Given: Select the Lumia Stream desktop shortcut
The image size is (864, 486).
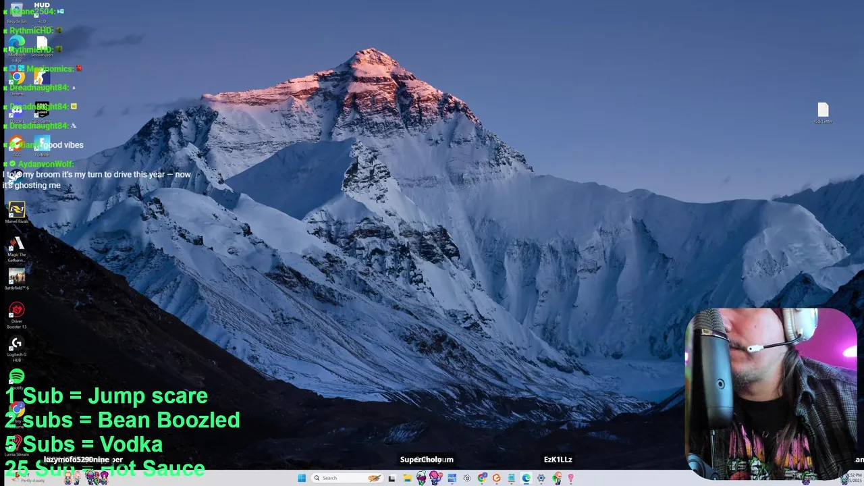Looking at the screenshot, I should point(16,445).
